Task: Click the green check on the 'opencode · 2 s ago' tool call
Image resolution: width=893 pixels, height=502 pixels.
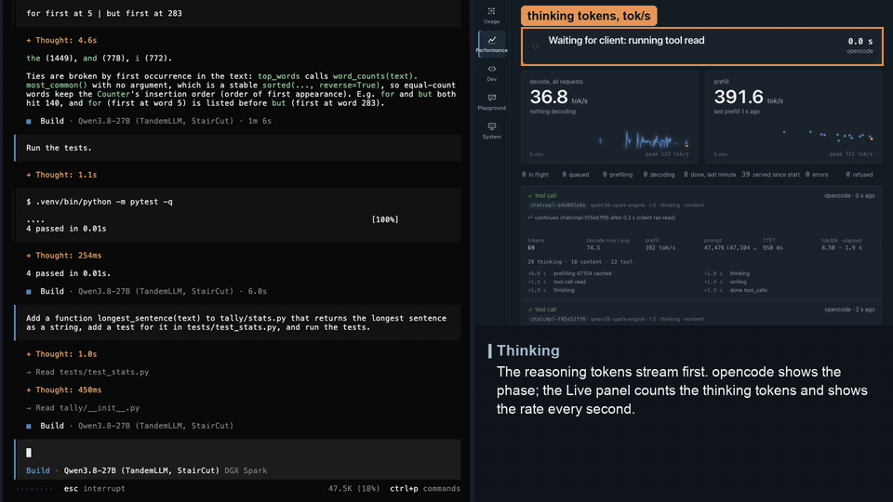Action: click(x=530, y=310)
